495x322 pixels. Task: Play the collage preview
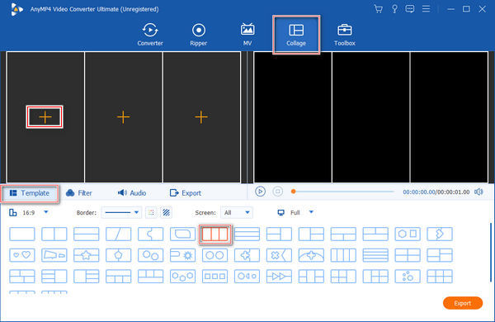260,192
